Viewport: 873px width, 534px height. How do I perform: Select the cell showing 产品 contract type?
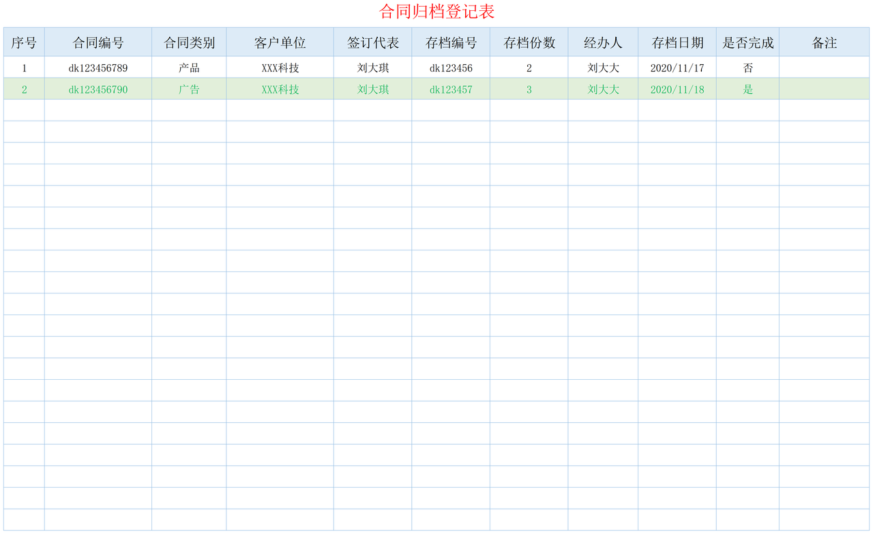[188, 68]
